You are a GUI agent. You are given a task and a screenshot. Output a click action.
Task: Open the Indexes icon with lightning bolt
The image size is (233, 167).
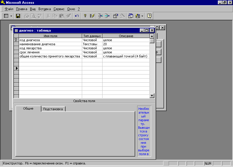(92, 16)
